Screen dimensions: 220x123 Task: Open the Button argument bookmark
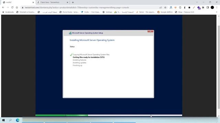[145, 12]
